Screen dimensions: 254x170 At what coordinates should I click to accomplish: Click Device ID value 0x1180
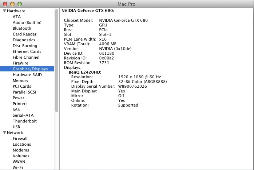tap(107, 53)
